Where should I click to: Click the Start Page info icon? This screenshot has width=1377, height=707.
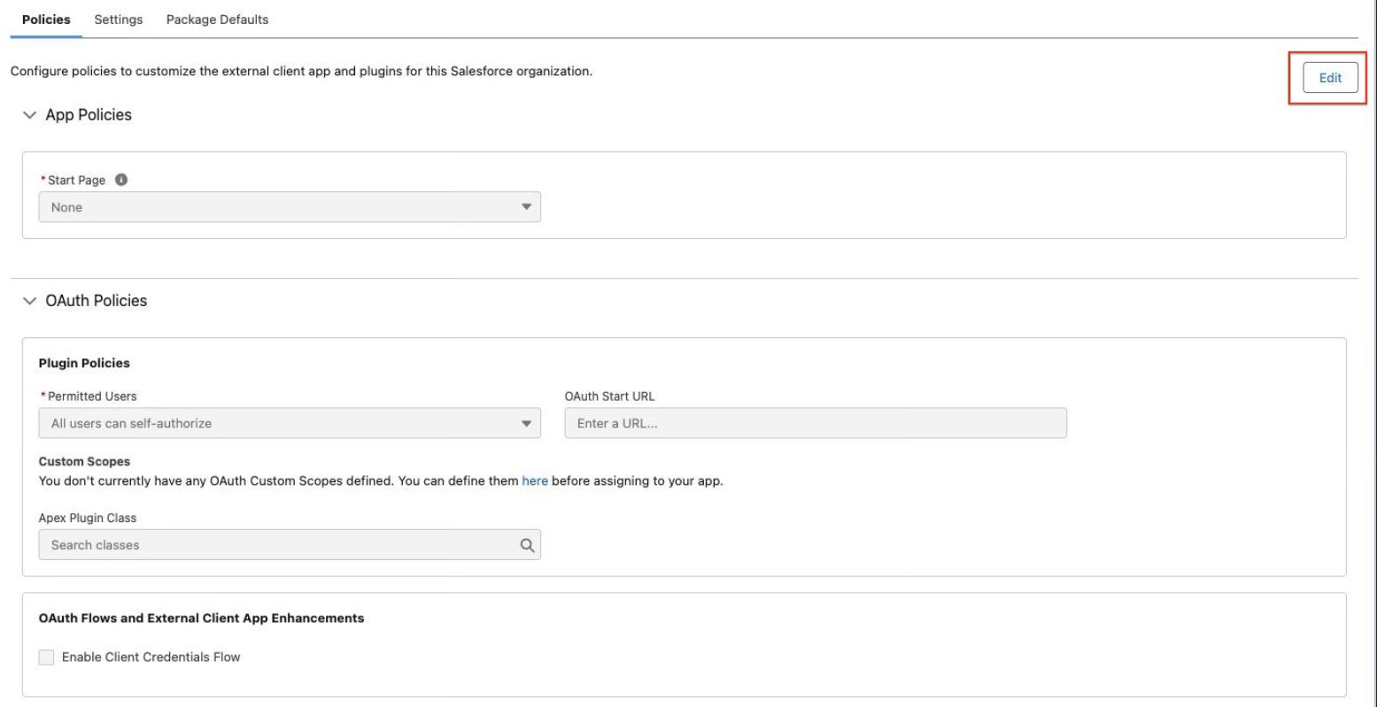click(x=121, y=180)
